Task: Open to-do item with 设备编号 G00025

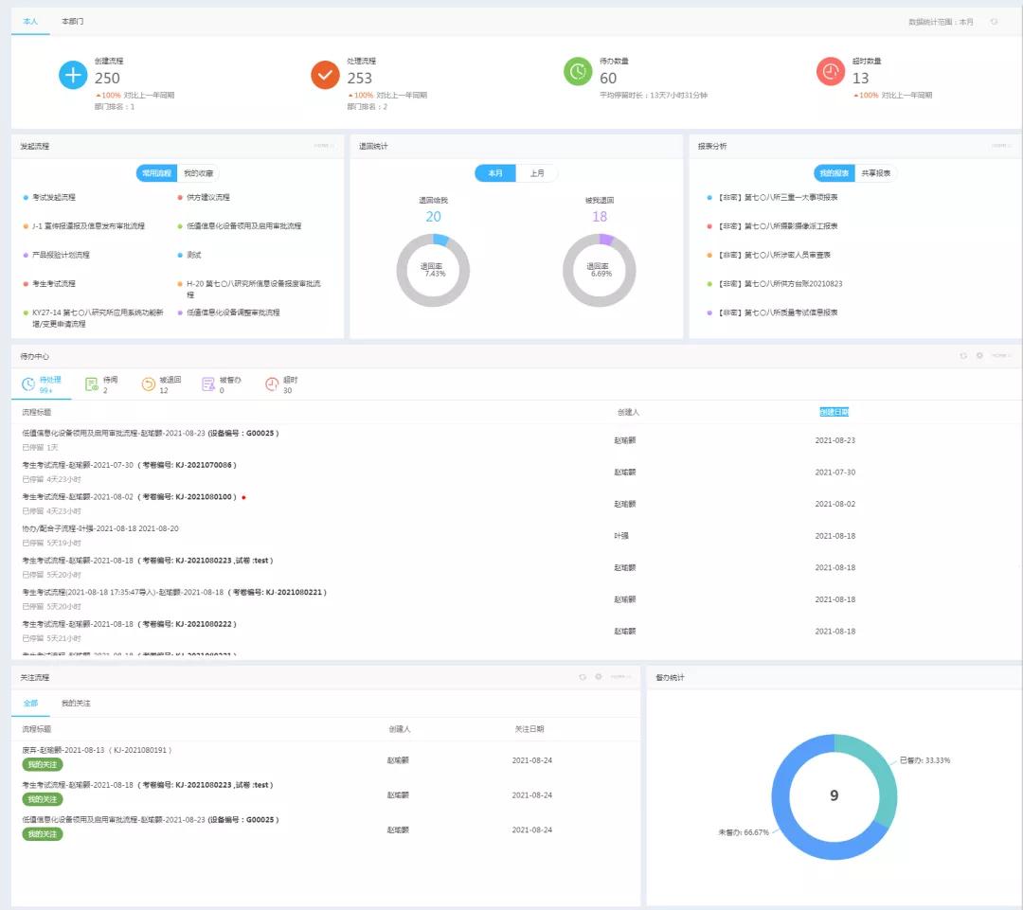Action: coord(151,433)
